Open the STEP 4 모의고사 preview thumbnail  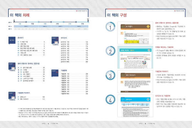(135, 106)
